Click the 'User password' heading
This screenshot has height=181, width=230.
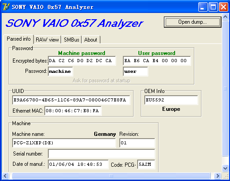click(x=157, y=53)
